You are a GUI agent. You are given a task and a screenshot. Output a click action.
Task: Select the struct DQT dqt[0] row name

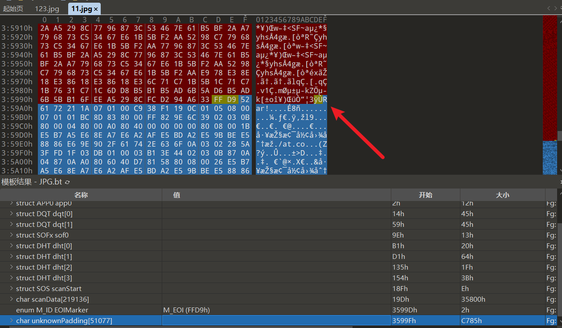tap(44, 213)
